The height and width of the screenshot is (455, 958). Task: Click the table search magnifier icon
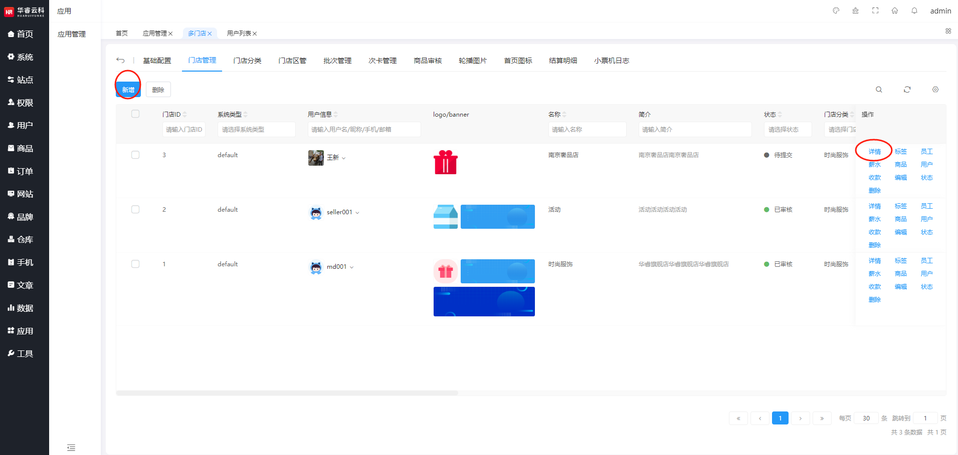[879, 90]
